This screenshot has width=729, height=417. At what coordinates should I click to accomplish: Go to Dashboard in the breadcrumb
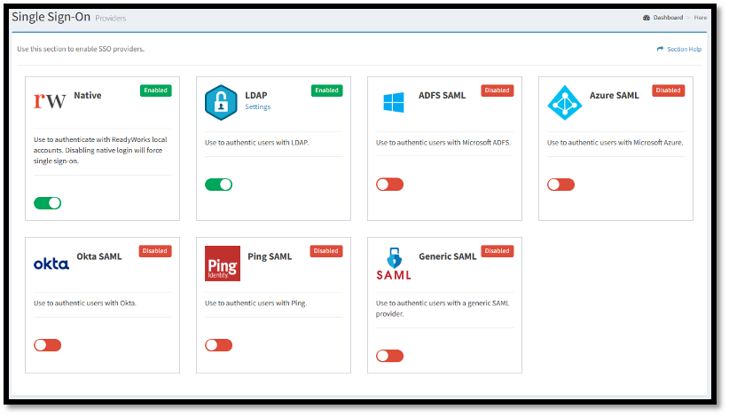pyautogui.click(x=668, y=18)
